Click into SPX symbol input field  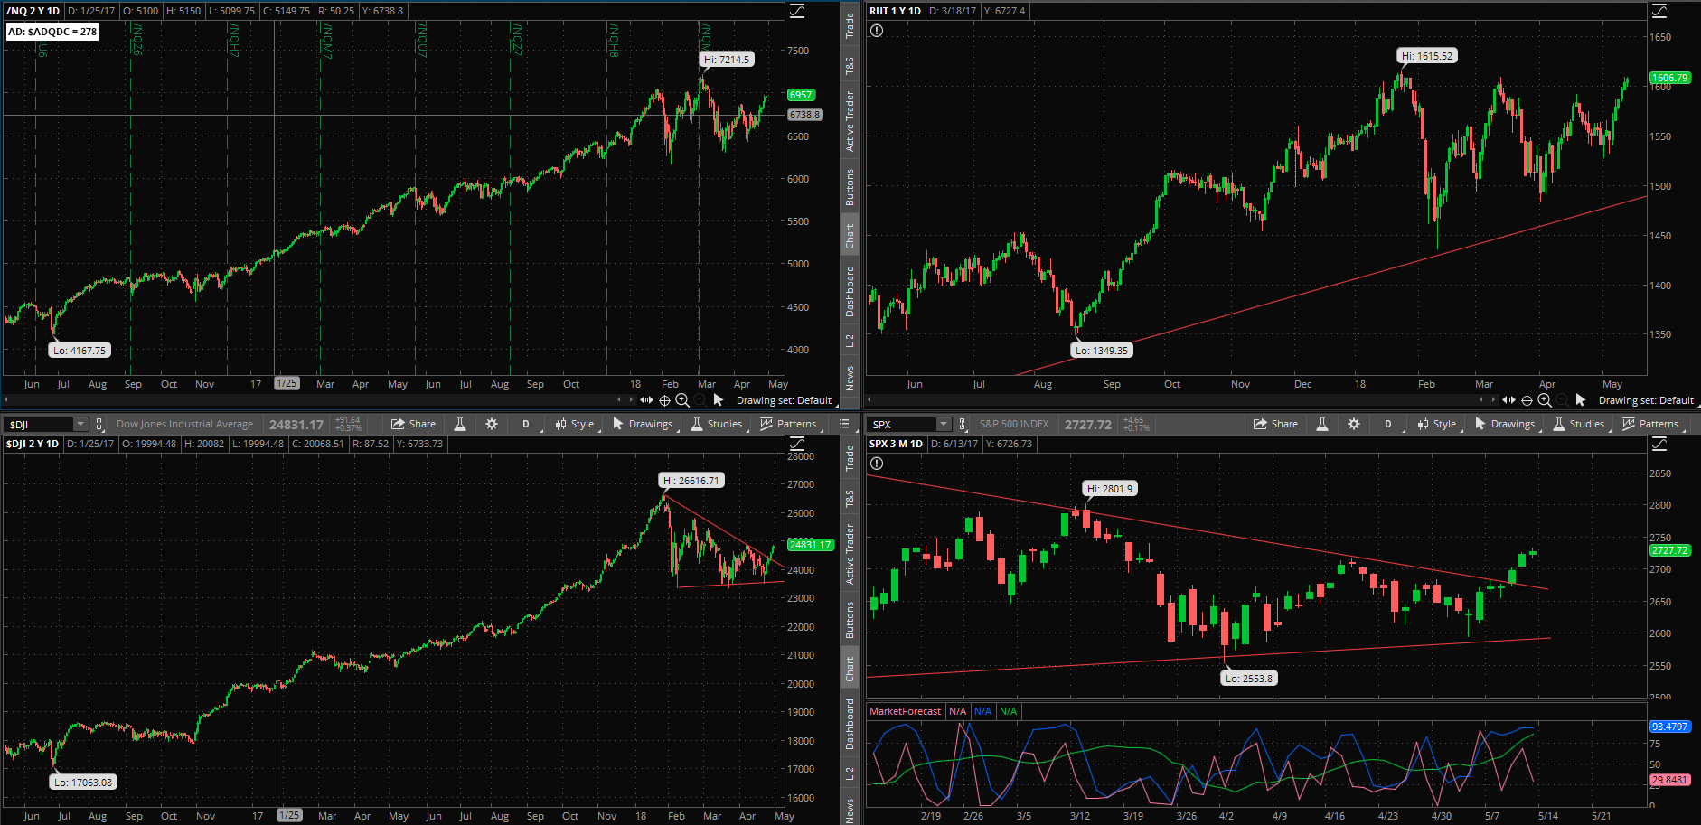coord(902,424)
